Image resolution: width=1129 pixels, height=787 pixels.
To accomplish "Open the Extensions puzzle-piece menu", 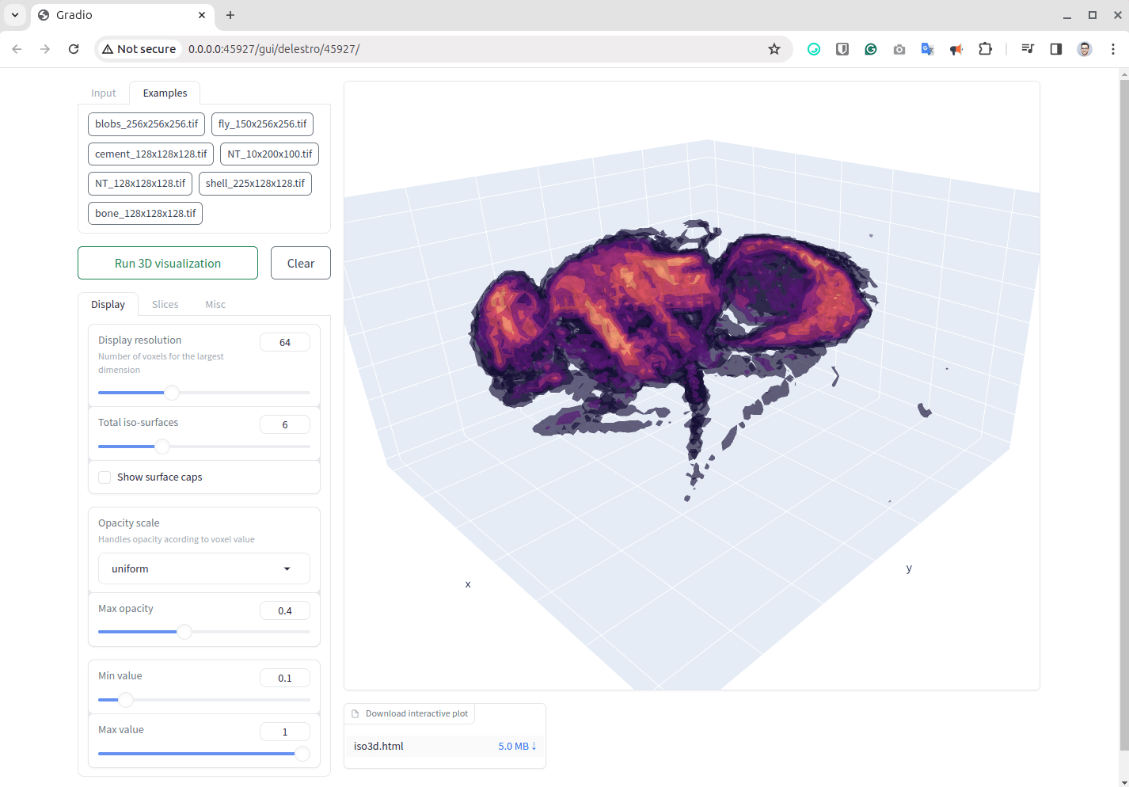I will (x=985, y=49).
